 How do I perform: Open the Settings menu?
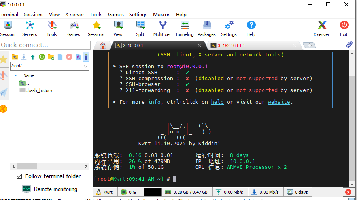coord(138,15)
